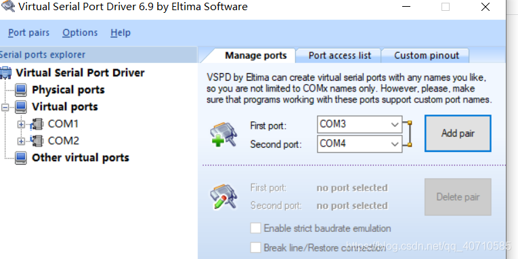Close the Virtual Serial Port Driver window
This screenshot has width=518, height=259.
click(485, 7)
